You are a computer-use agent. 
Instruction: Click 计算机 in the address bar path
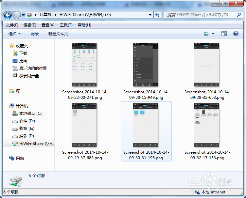pos(45,15)
